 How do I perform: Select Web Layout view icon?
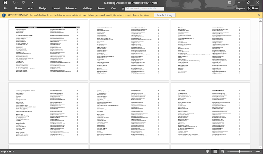(223, 152)
